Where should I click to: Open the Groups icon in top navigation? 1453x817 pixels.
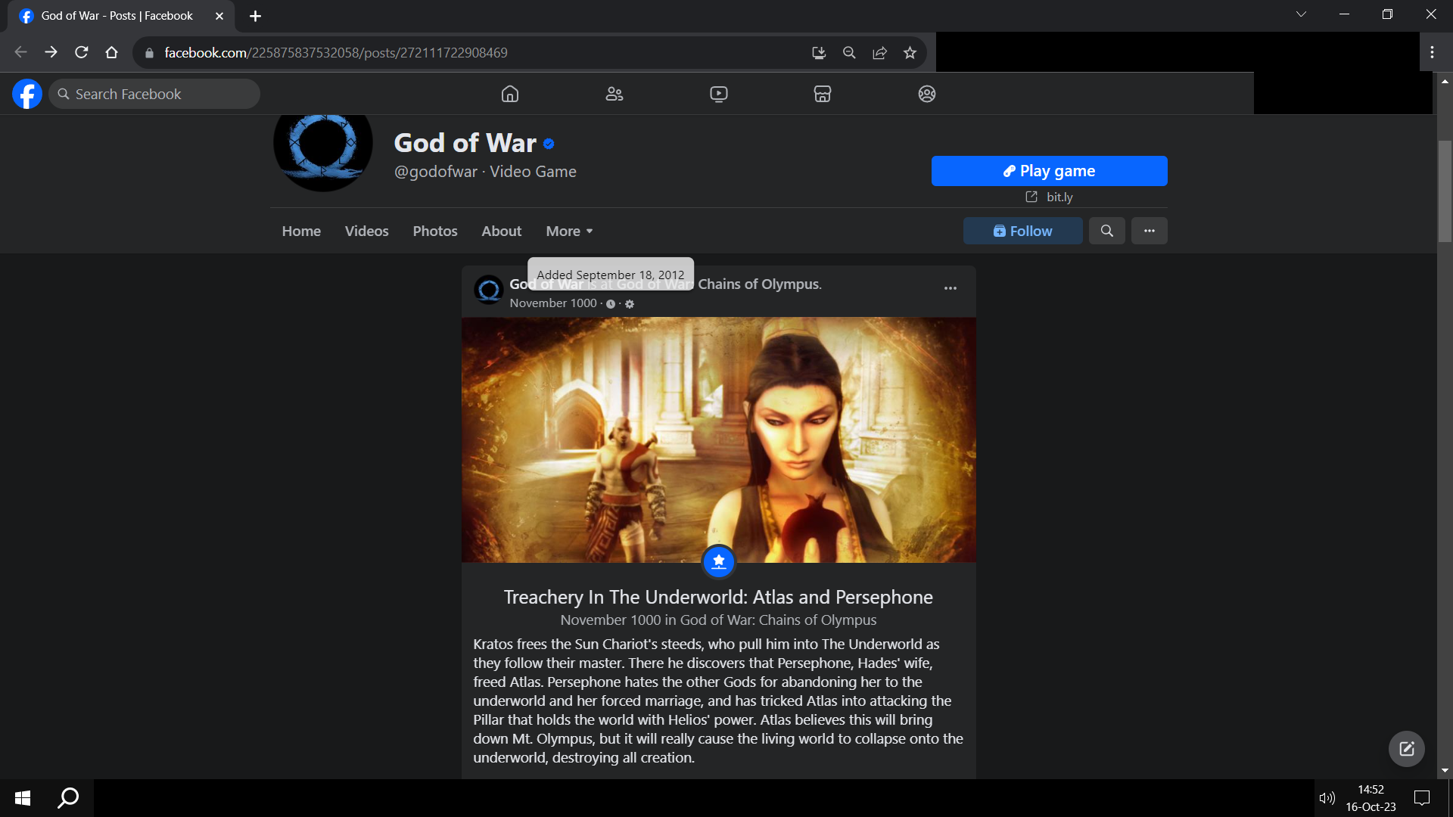tap(926, 94)
